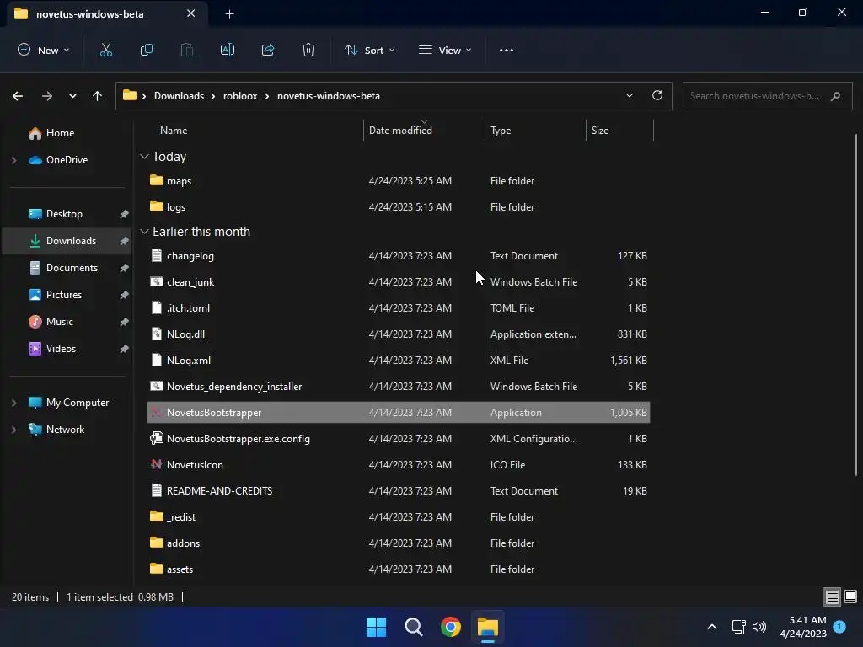Viewport: 863px width, 647px height.
Task: Go back with the left arrow
Action: [x=18, y=96]
